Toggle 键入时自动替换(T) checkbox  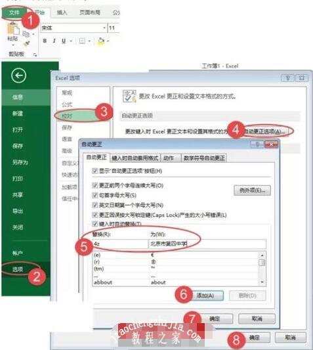[x=94, y=223]
